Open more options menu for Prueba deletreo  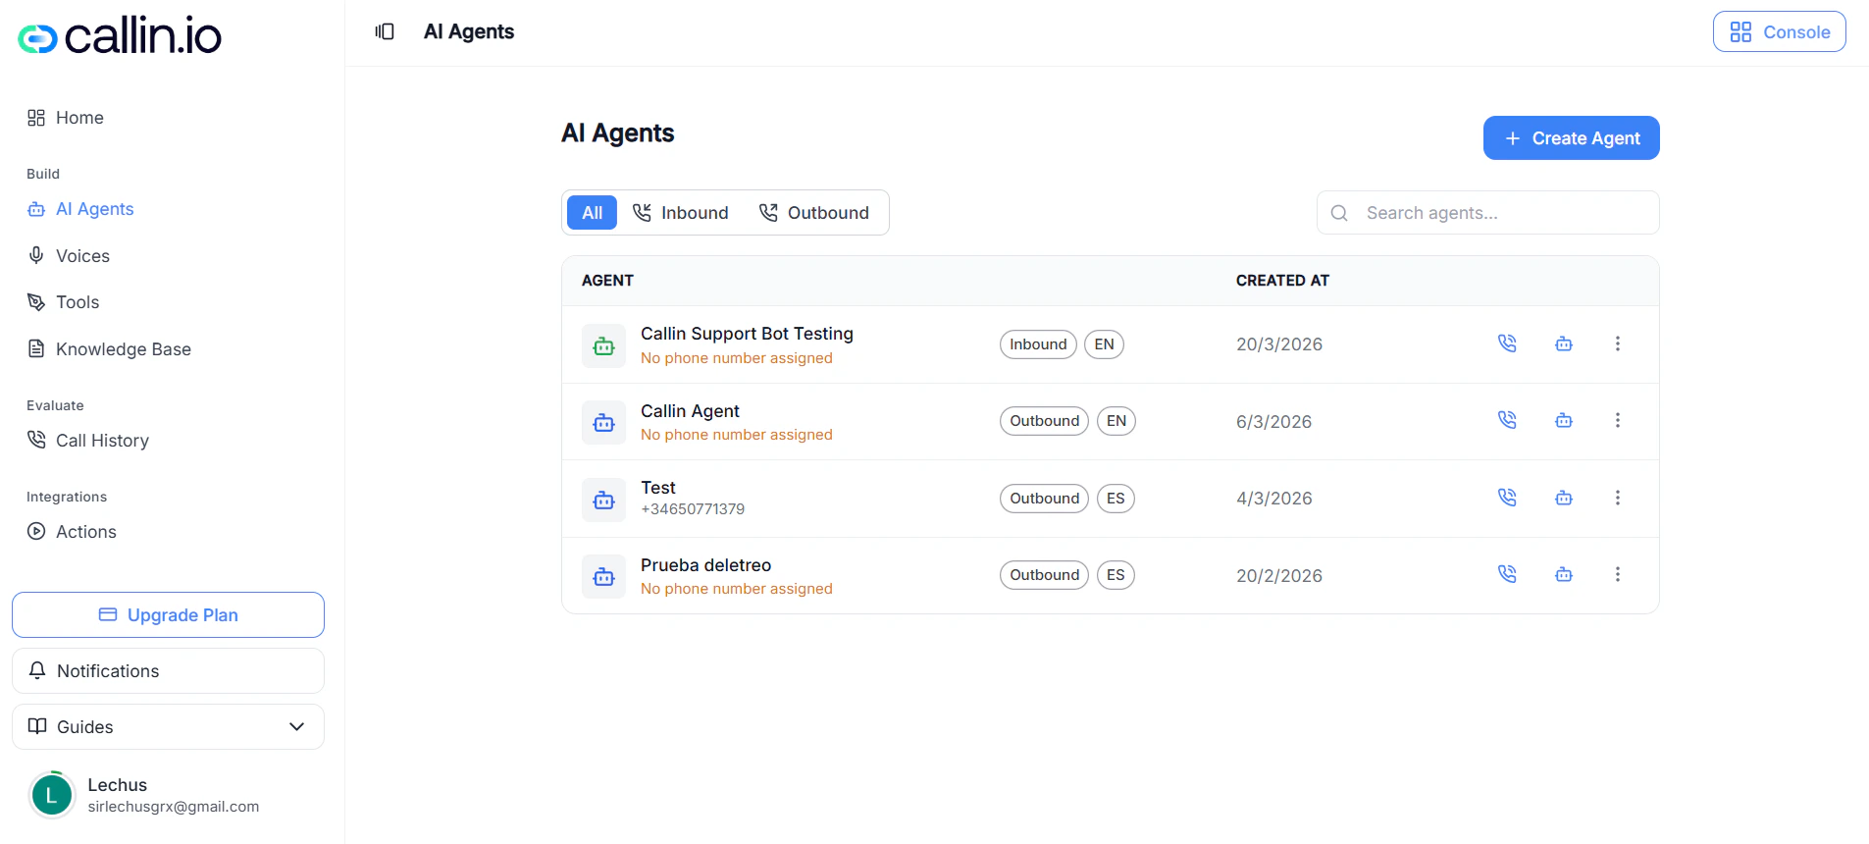click(1618, 574)
